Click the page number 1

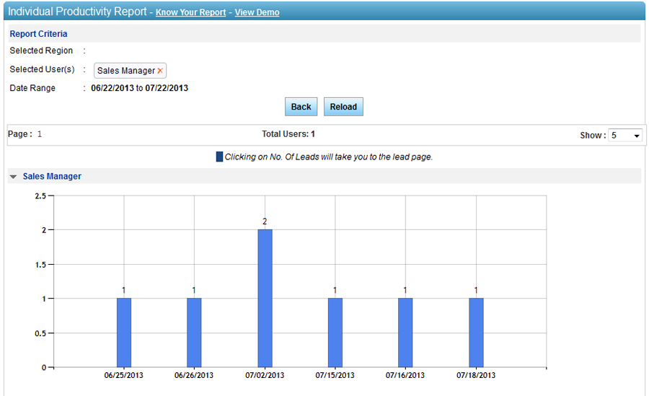tap(40, 134)
